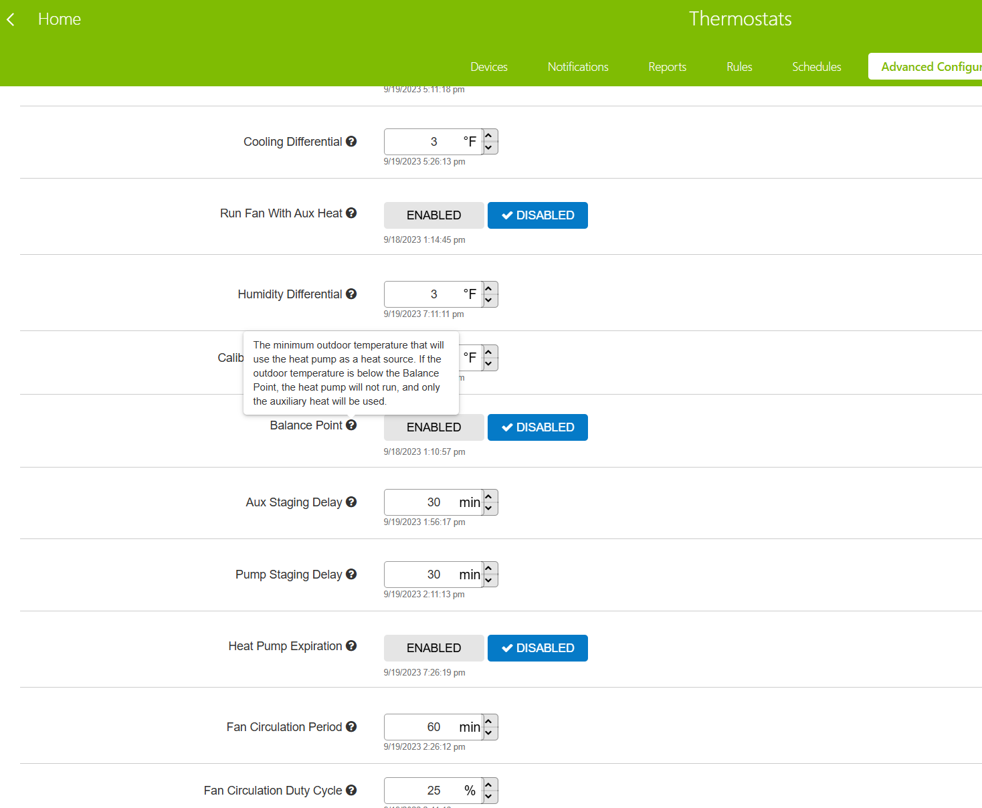Open Humidity Differential help icon

point(351,294)
